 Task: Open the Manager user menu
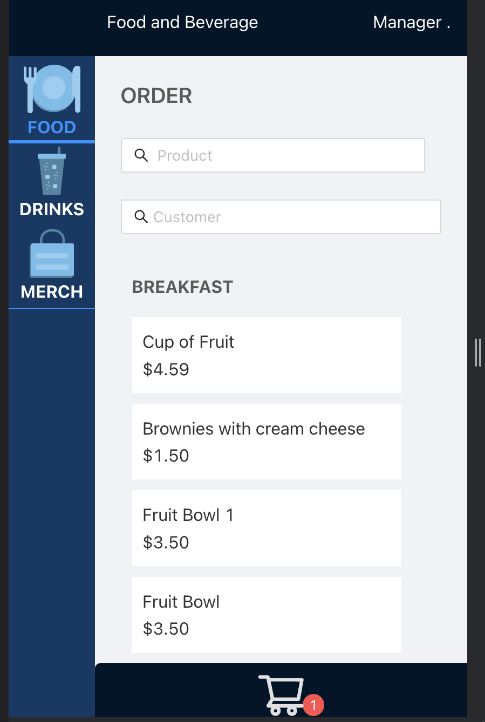[411, 23]
